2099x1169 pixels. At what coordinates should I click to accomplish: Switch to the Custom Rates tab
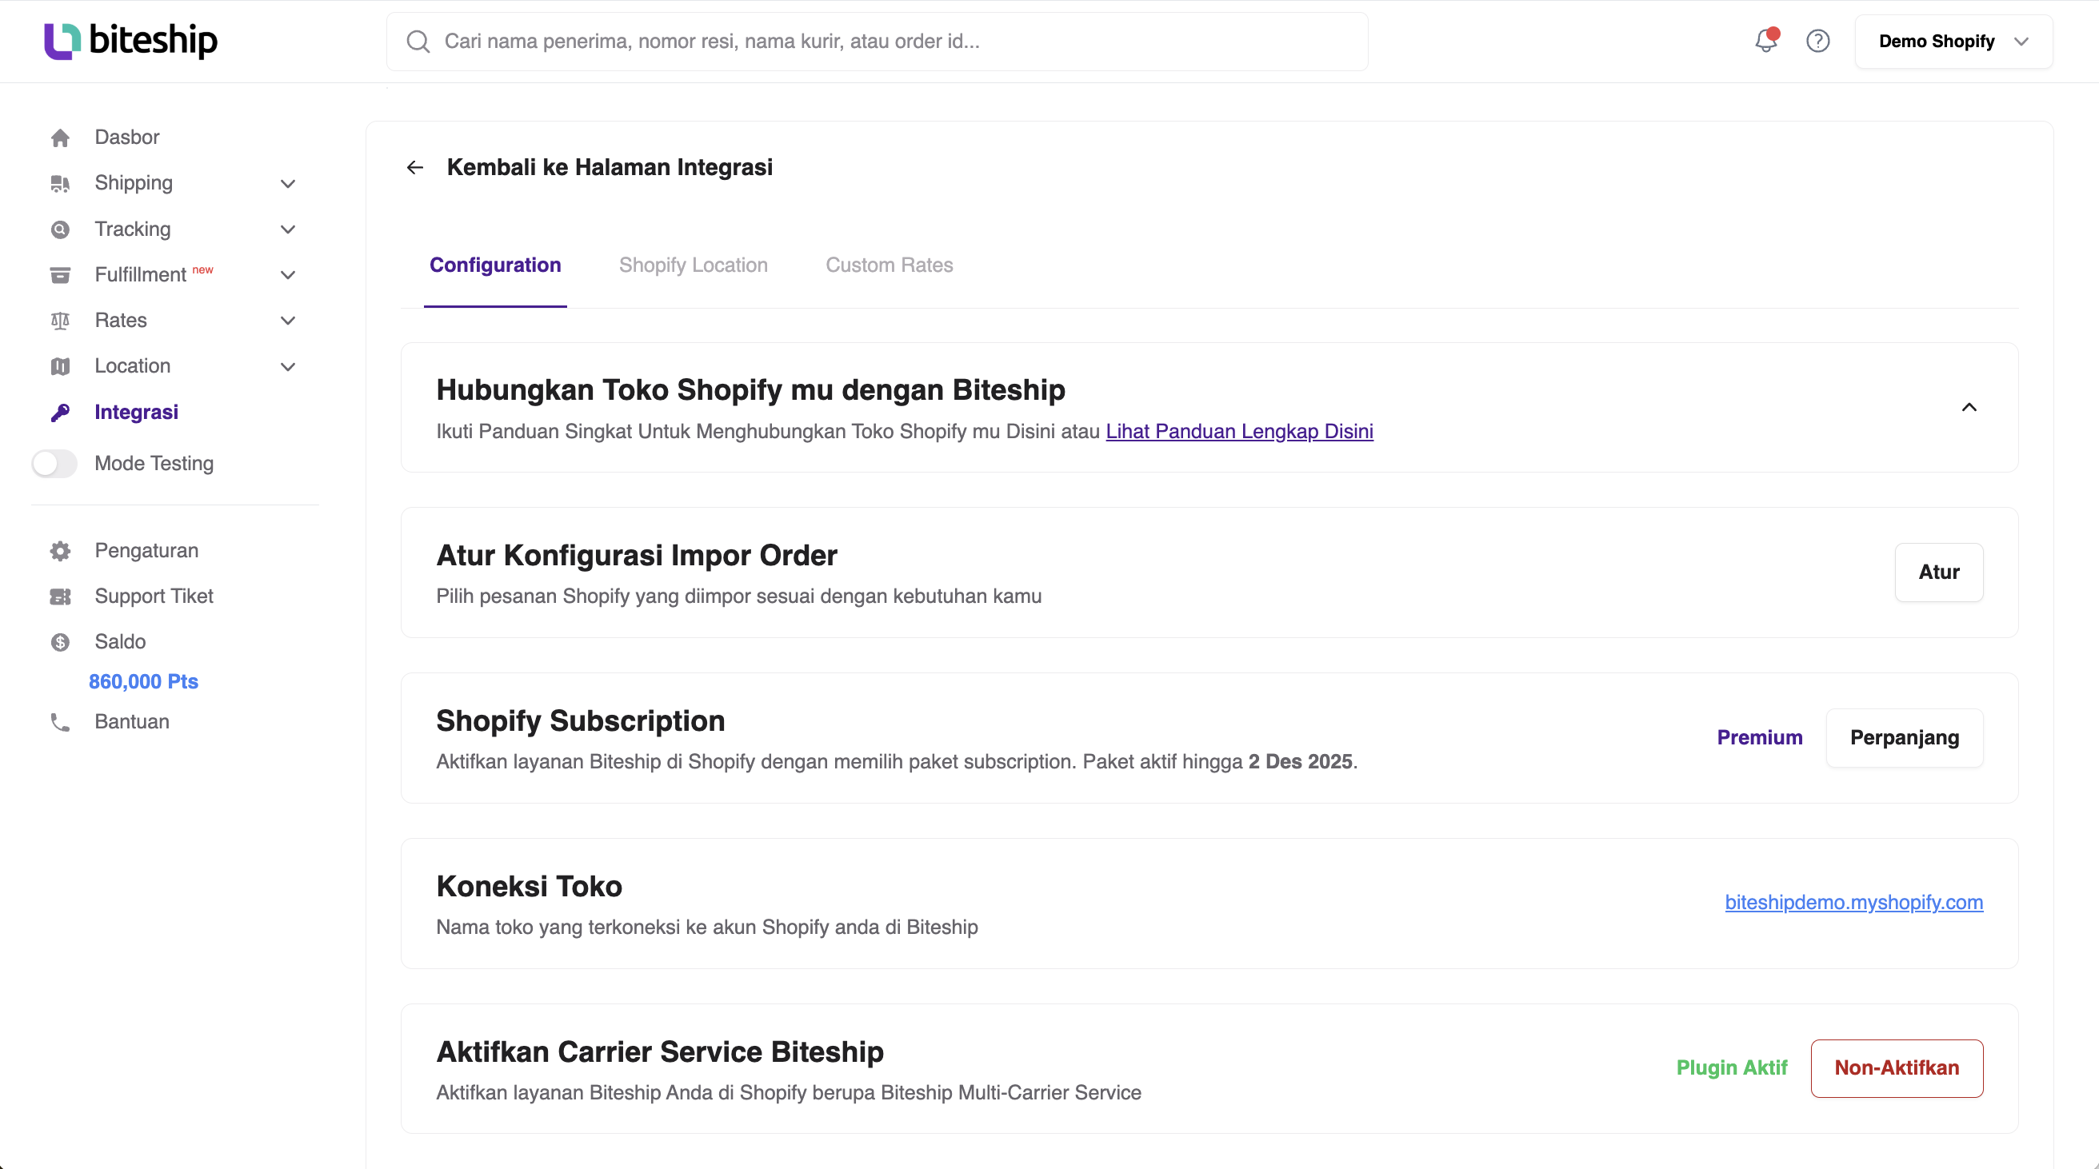coord(889,265)
